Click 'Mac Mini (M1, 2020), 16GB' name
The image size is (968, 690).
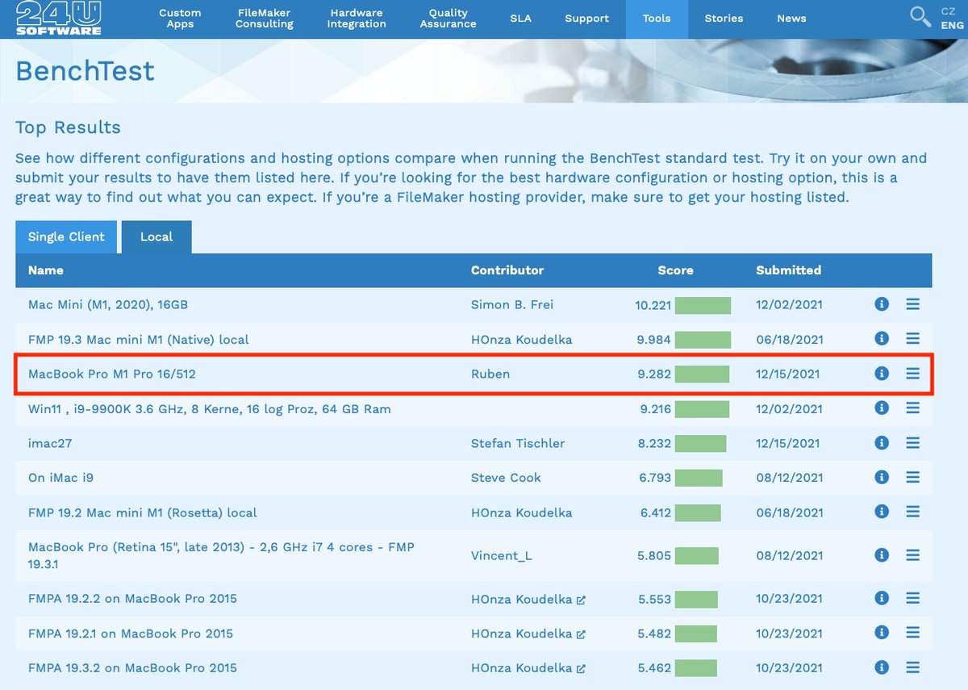(108, 305)
